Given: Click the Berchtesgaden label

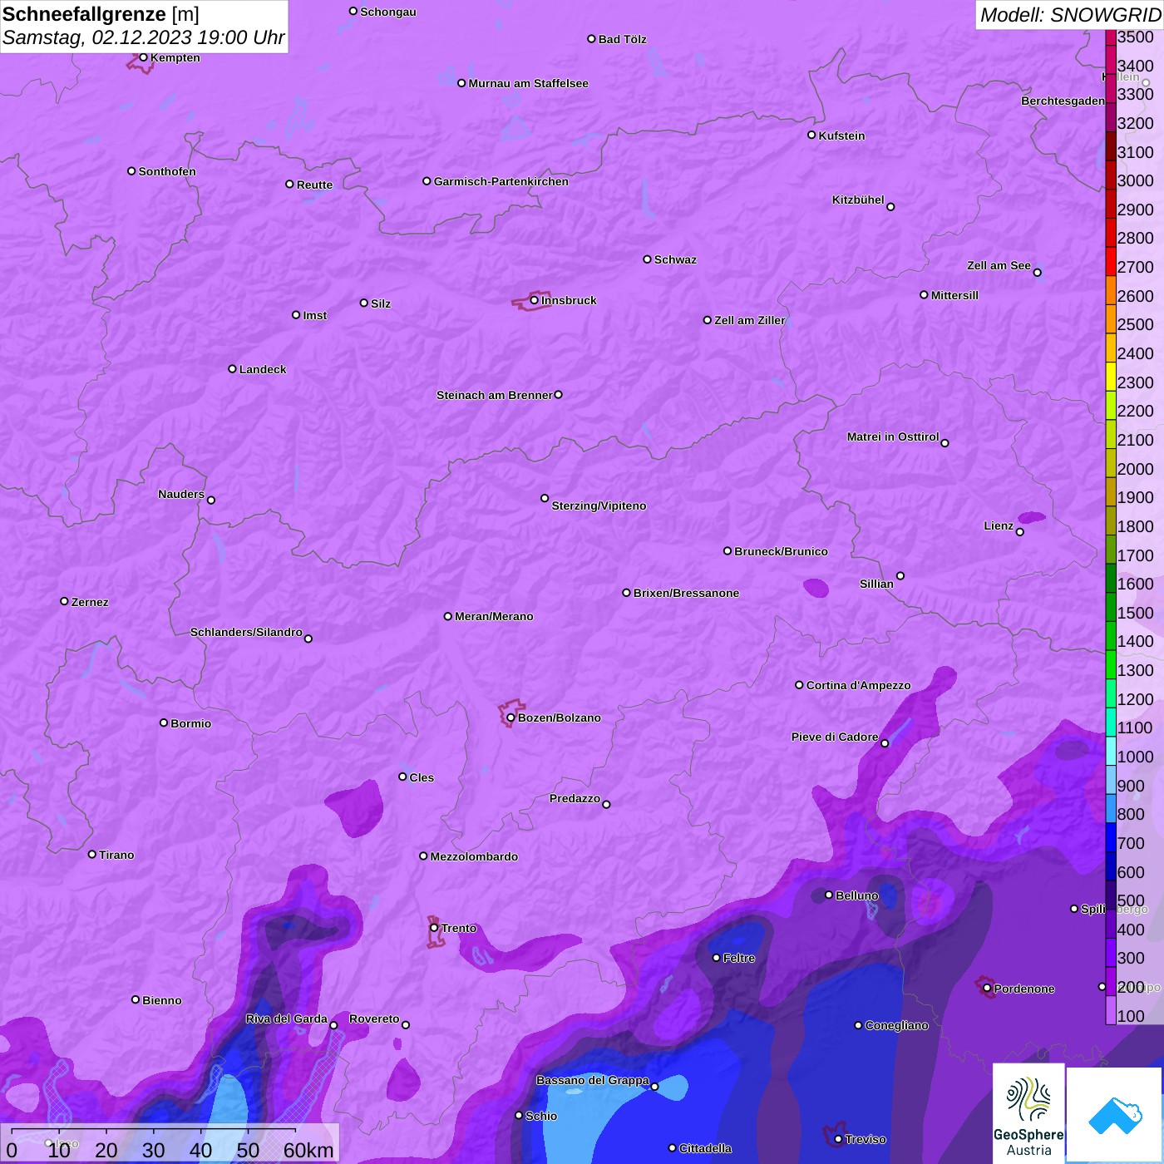Looking at the screenshot, I should pyautogui.click(x=1063, y=101).
